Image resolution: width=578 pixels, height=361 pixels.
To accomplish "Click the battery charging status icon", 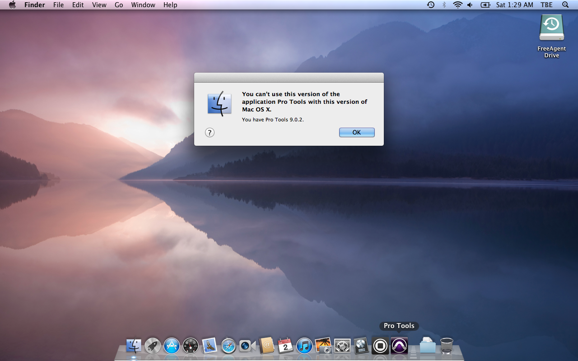I will point(485,5).
